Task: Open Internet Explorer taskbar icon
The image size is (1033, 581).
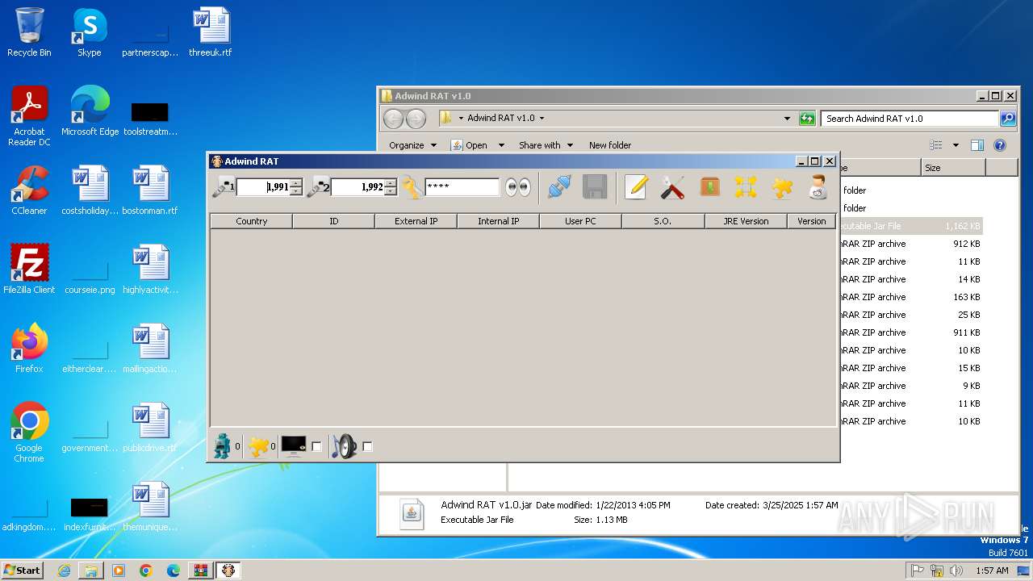Action: pos(64,571)
